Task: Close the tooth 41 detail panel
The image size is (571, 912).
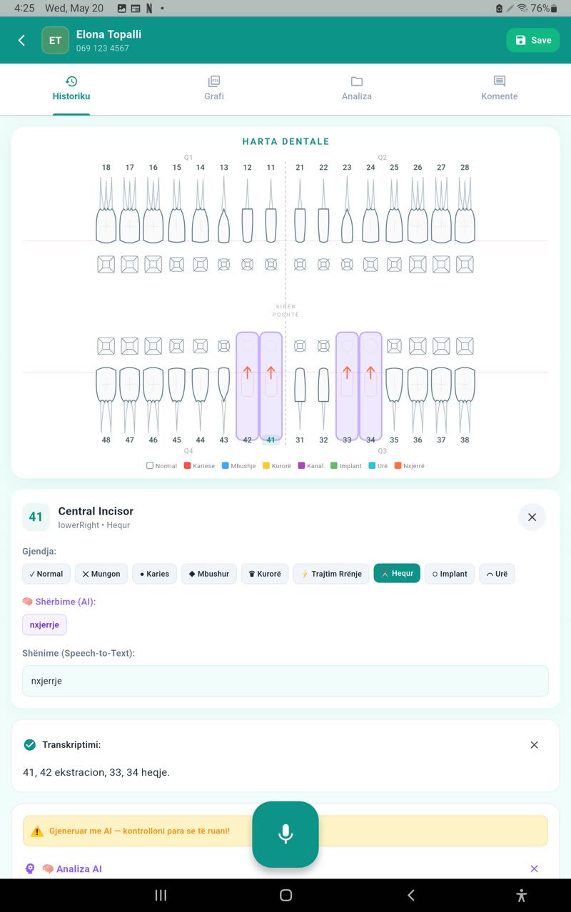Action: pos(532,517)
